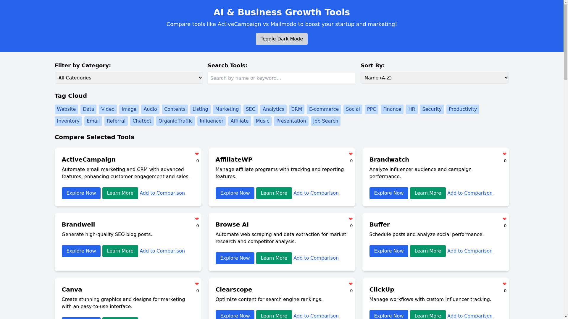Select the Chatbot tag

click(x=142, y=121)
